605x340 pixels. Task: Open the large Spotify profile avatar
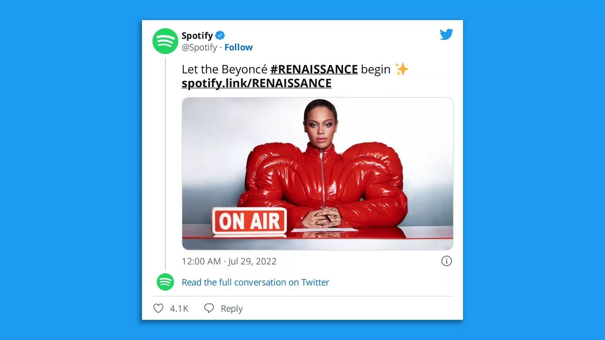point(165,41)
